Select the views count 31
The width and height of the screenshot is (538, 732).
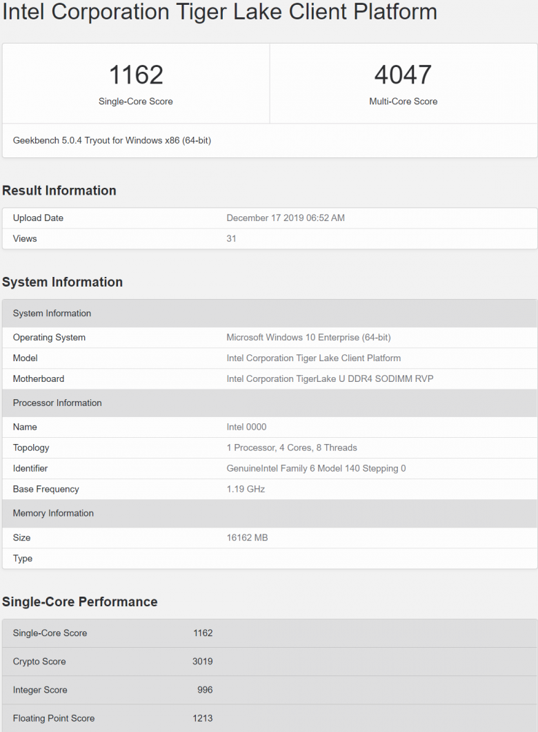coord(231,238)
